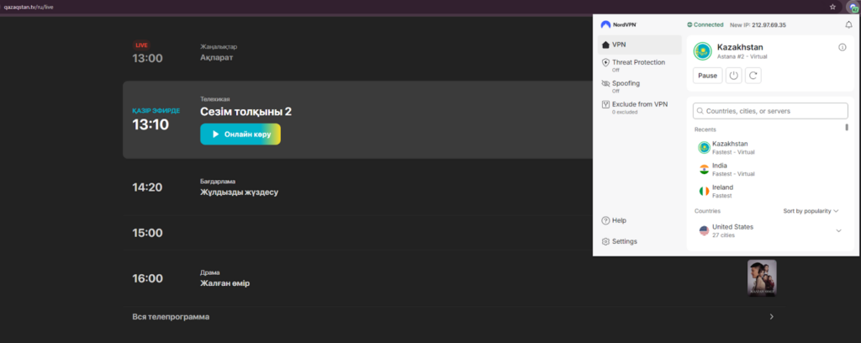Click the India flag icon
The width and height of the screenshot is (861, 343).
pyautogui.click(x=704, y=169)
